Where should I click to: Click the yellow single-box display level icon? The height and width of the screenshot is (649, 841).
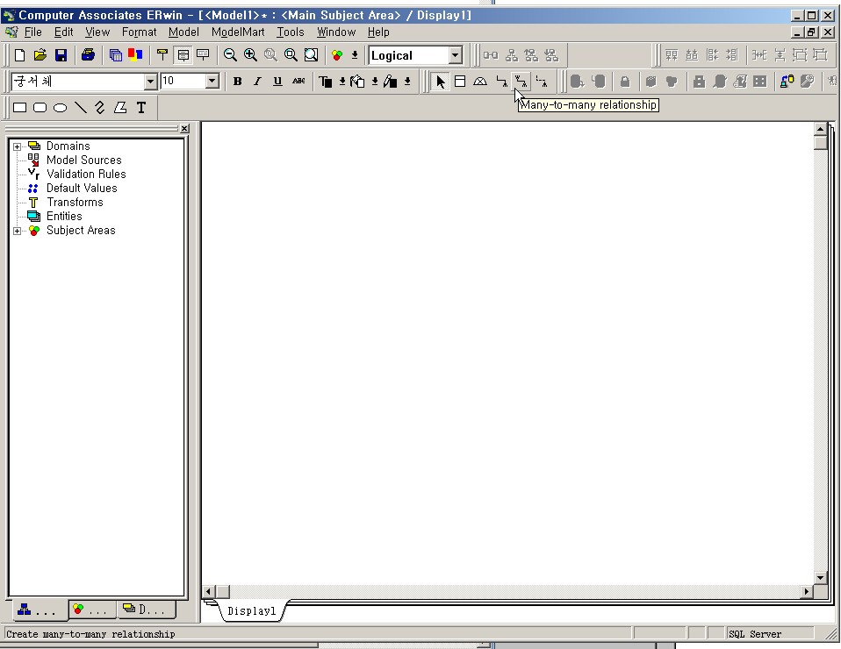pos(162,55)
